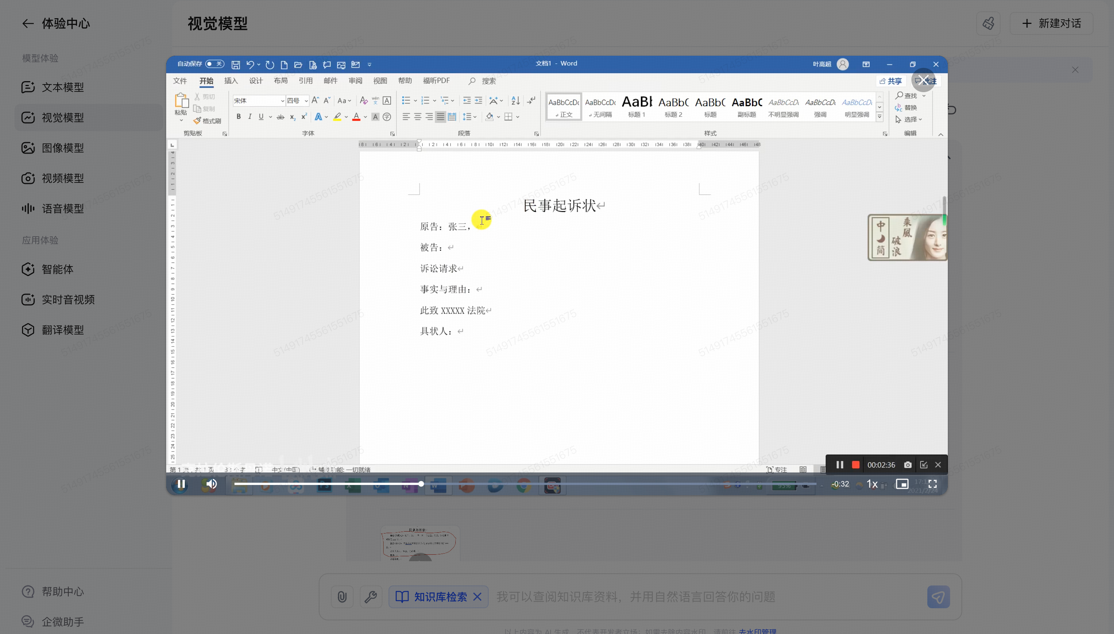Click the video progress slider handle
Viewport: 1114px width, 634px height.
[421, 484]
